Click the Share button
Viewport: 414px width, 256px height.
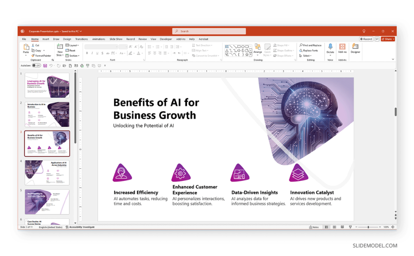pyautogui.click(x=388, y=39)
